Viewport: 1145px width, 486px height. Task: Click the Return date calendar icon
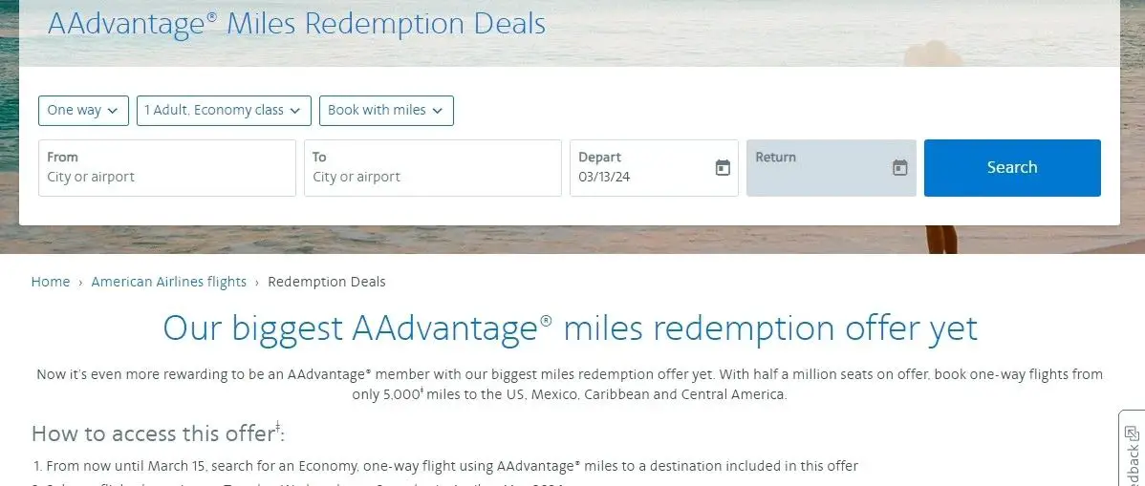tap(899, 168)
